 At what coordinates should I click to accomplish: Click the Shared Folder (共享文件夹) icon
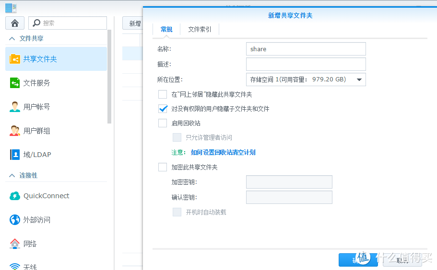15,59
